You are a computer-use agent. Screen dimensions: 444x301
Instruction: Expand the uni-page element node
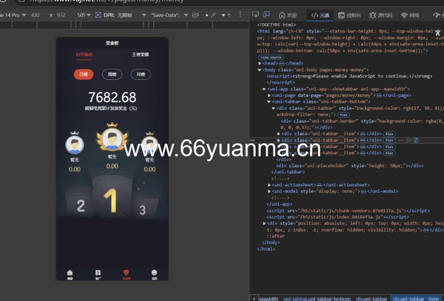[x=269, y=95]
